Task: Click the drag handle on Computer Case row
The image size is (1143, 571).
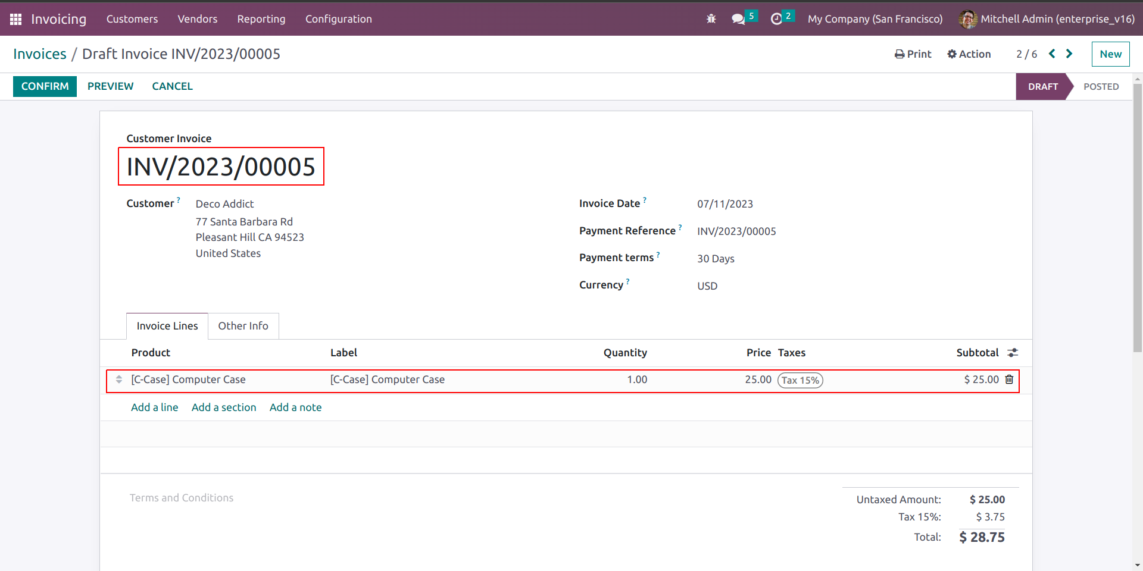Action: click(119, 379)
